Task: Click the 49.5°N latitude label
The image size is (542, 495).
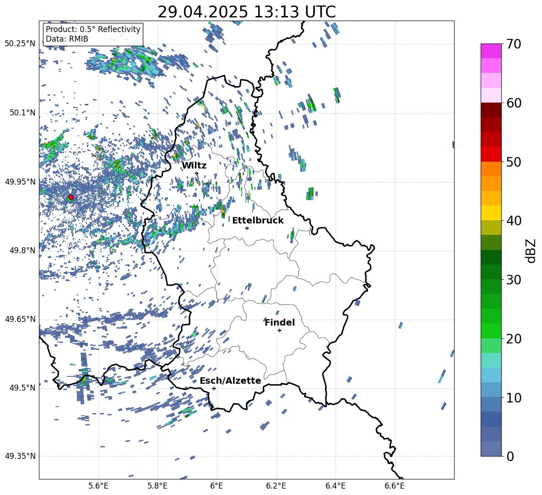Action: click(23, 387)
